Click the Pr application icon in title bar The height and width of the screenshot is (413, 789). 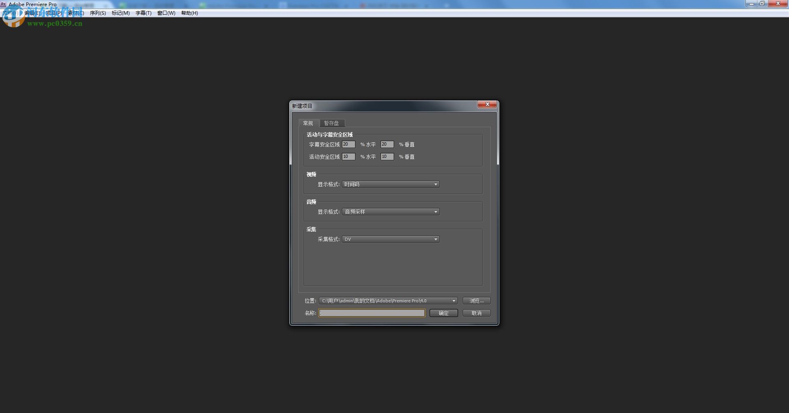pos(4,4)
